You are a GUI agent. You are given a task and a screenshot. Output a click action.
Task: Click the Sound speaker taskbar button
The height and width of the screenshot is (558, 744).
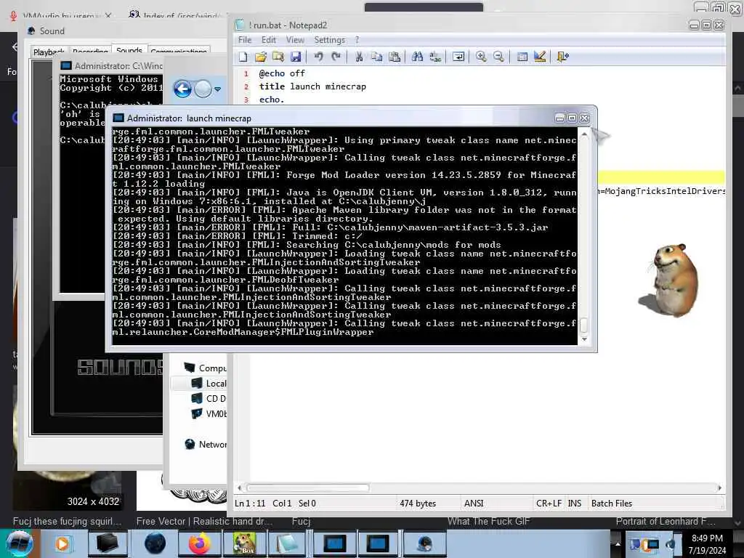(x=424, y=543)
